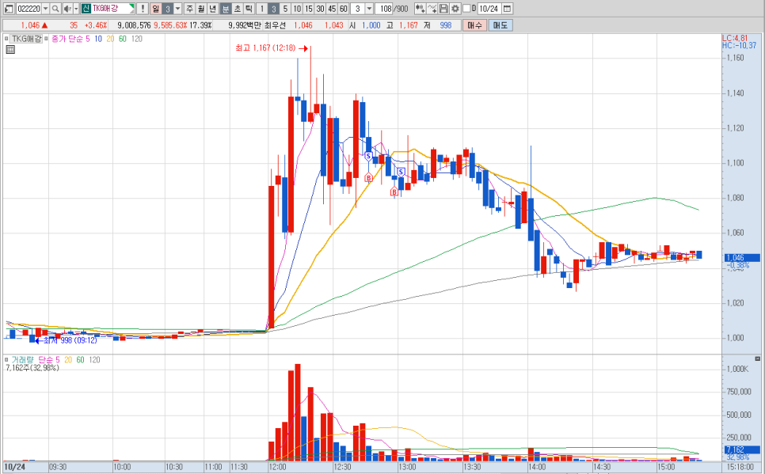
Task: Click the blue S sell marker near 12:45
Action: click(368, 156)
